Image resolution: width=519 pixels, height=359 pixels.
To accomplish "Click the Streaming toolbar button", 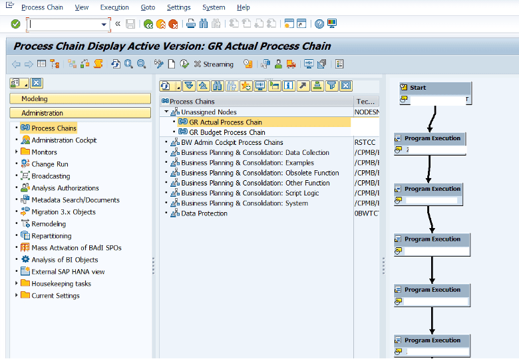I will [214, 64].
